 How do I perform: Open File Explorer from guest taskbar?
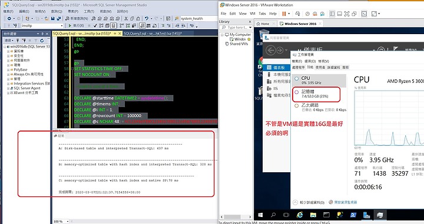(313, 215)
